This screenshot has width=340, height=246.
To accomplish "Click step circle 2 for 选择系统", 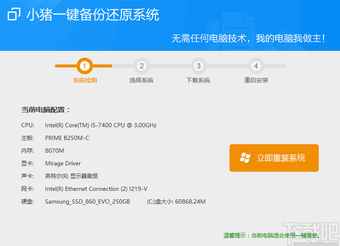I will click(142, 66).
